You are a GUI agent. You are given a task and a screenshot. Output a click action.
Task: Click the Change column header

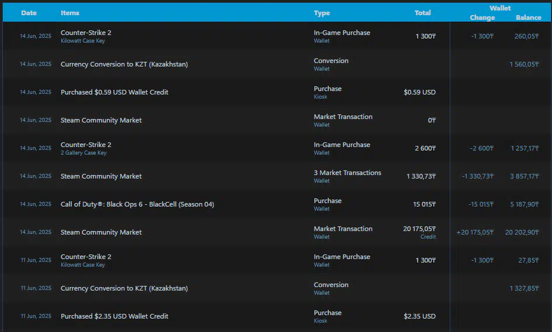pyautogui.click(x=482, y=18)
